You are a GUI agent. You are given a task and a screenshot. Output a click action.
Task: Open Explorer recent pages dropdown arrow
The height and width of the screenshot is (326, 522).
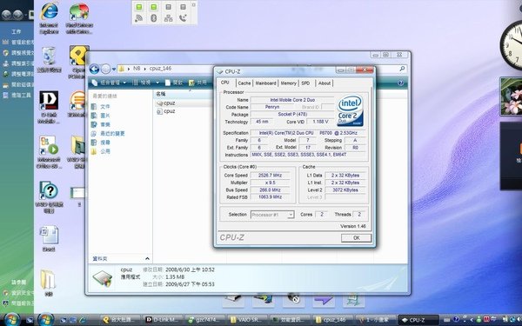(x=114, y=70)
